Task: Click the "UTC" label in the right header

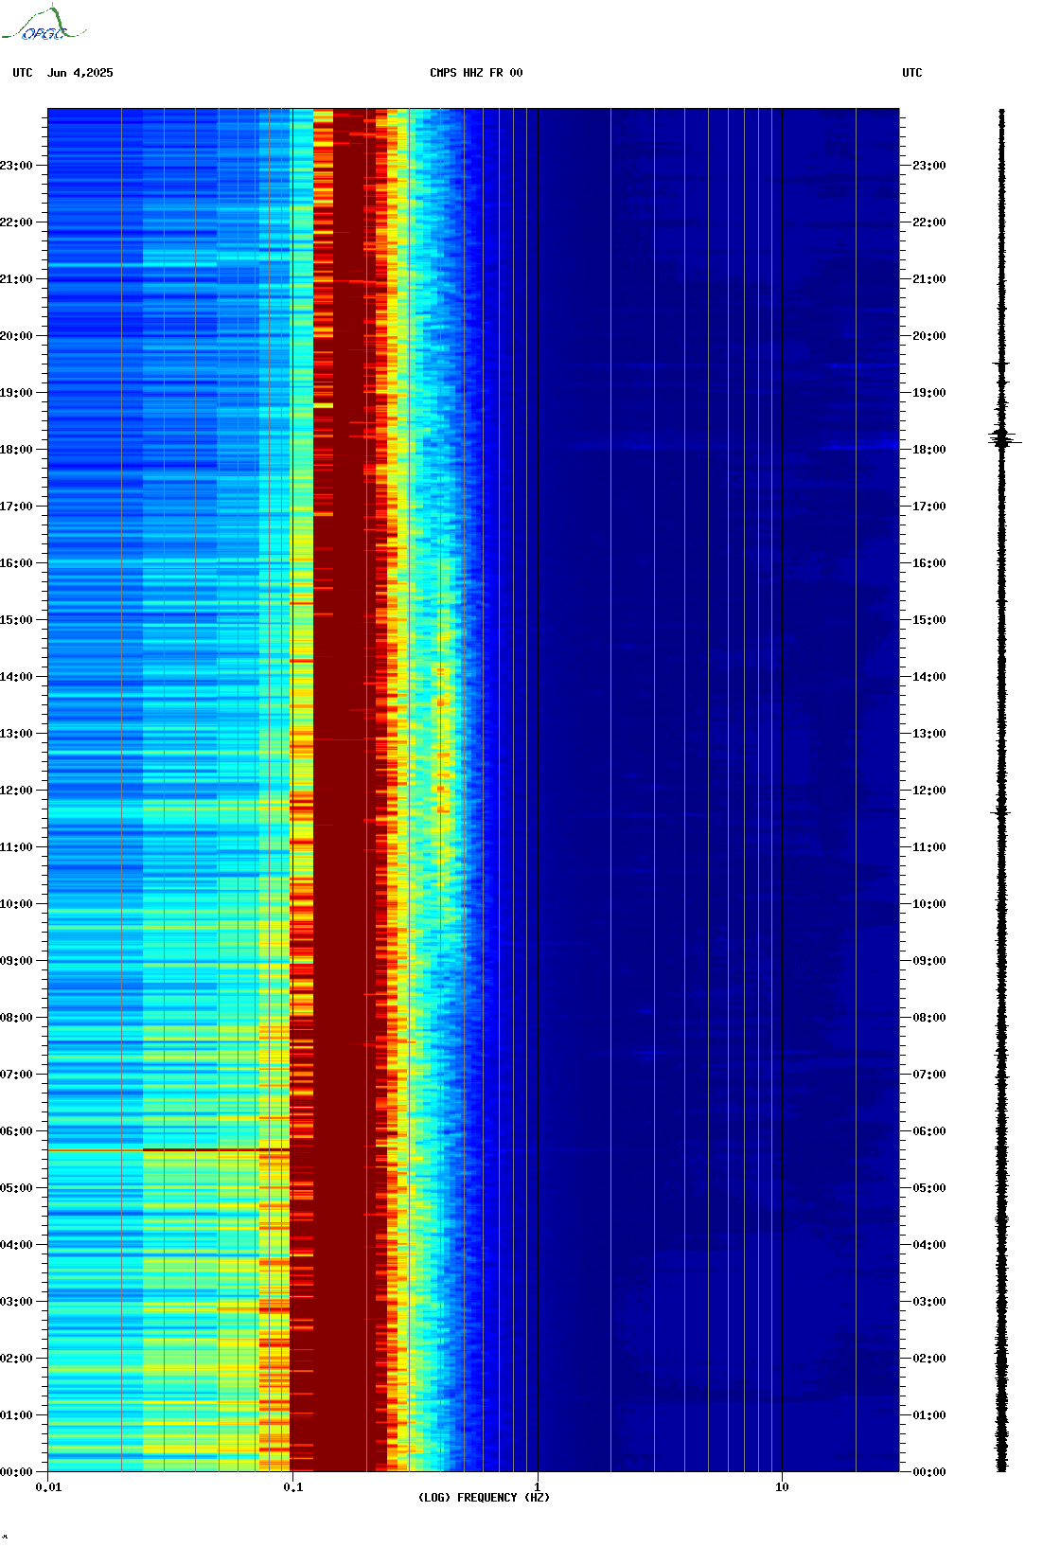Action: tap(912, 73)
